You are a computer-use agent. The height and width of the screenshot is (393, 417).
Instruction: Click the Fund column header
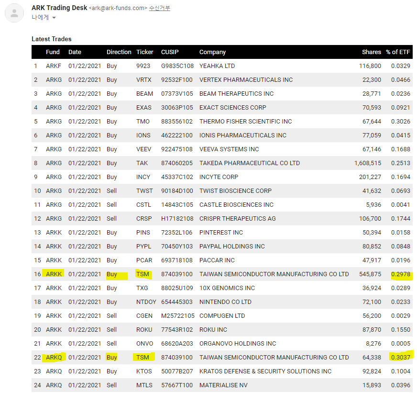click(x=53, y=52)
